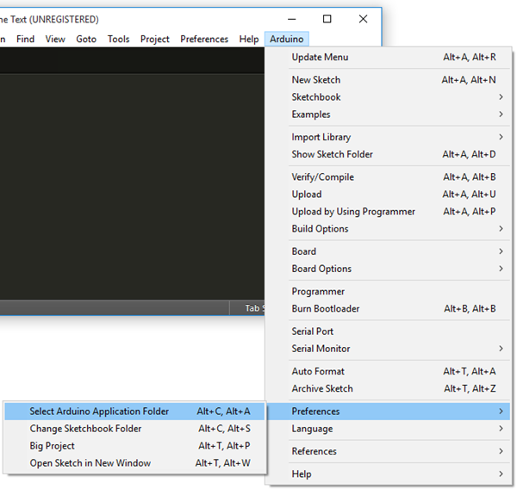Select Burn Bootloader
This screenshot has height=489, width=517.
pyautogui.click(x=326, y=309)
